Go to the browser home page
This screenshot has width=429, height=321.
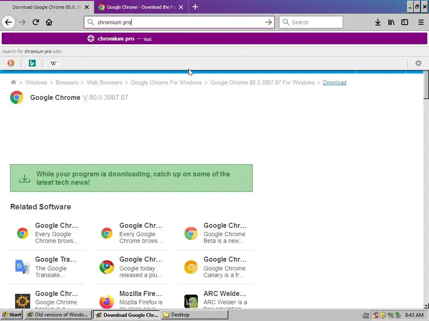click(49, 22)
